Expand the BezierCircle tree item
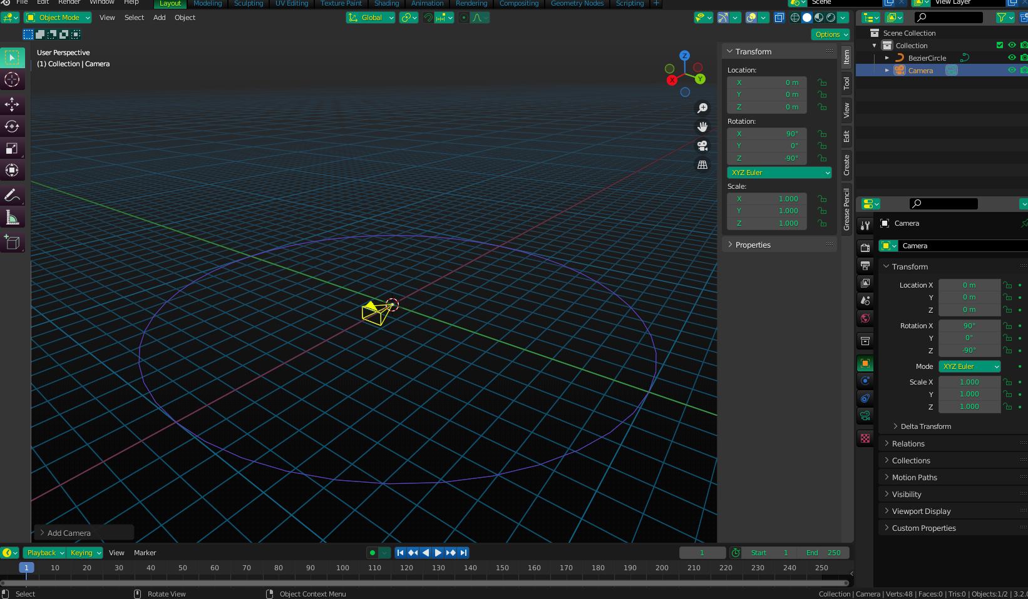1028x599 pixels. point(887,58)
